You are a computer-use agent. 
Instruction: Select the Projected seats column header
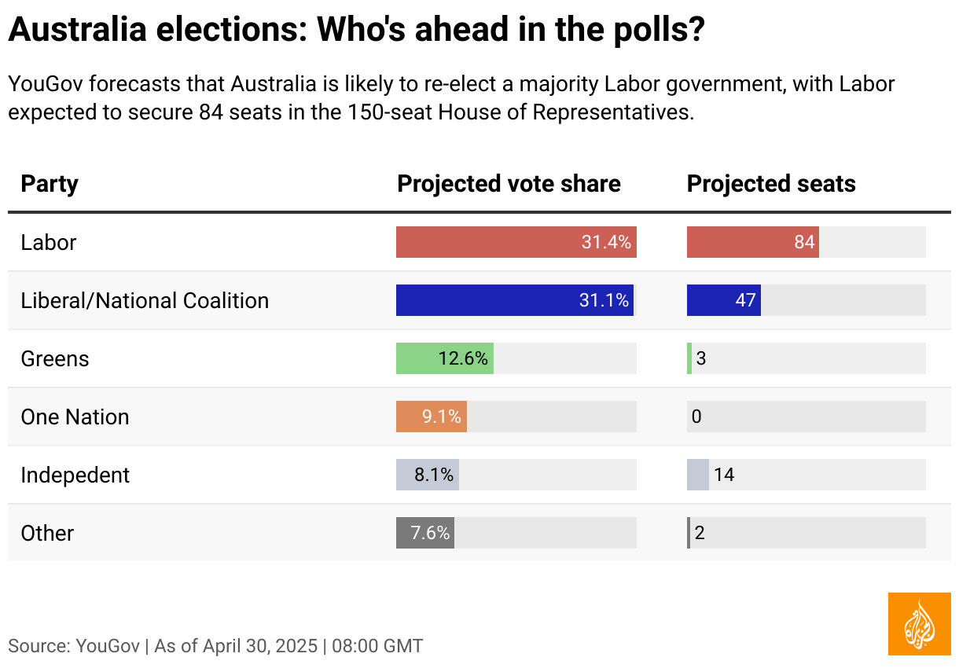click(x=771, y=184)
